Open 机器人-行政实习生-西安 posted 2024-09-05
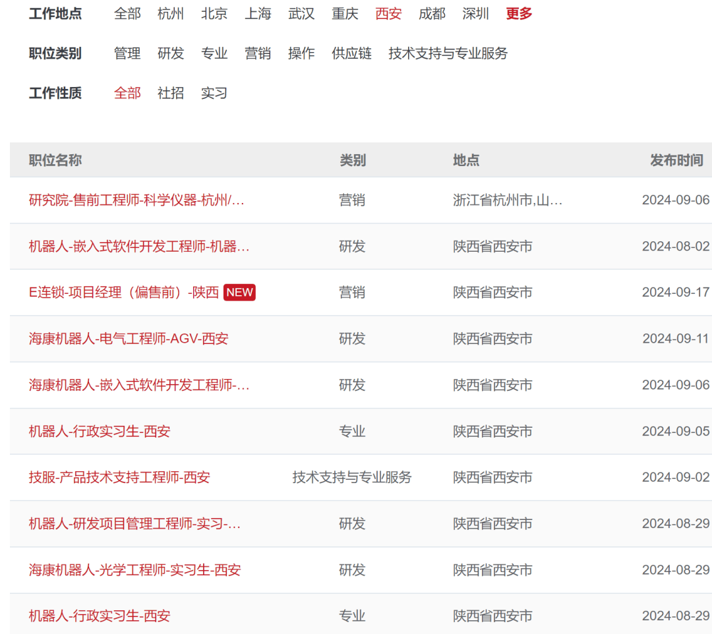This screenshot has height=634, width=712. [x=100, y=431]
